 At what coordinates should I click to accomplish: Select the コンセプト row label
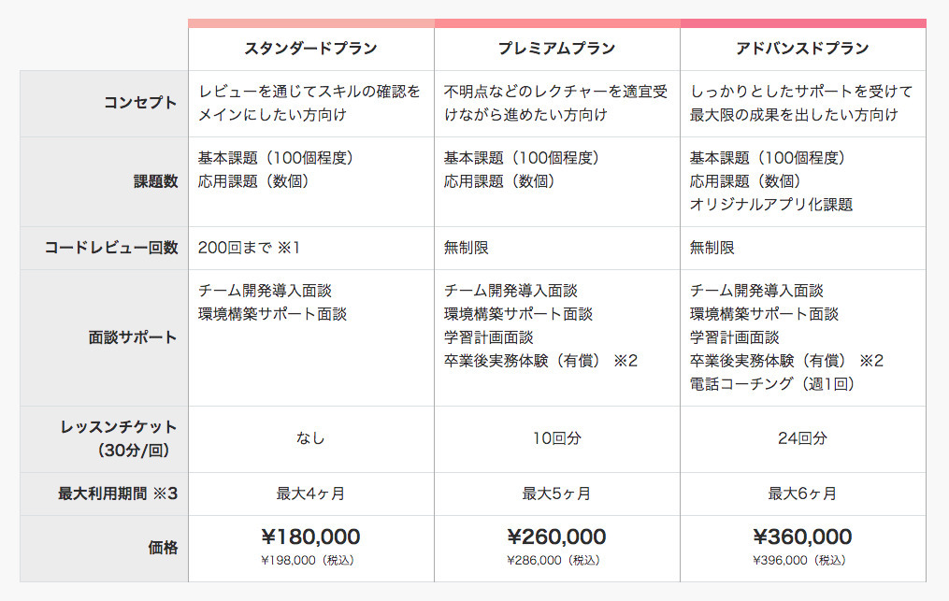140,102
